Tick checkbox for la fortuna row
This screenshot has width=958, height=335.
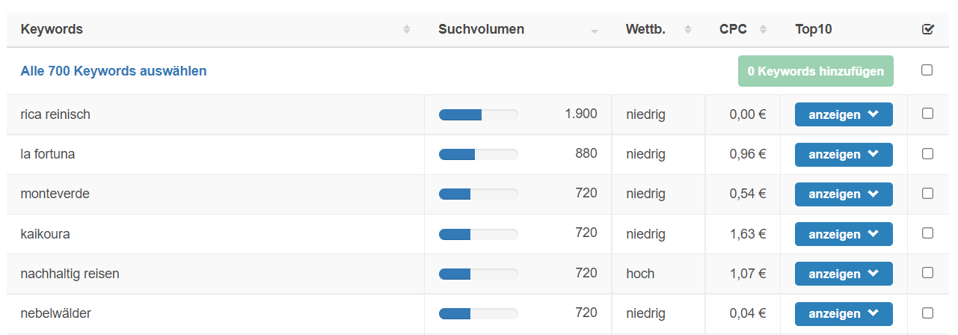pos(927,153)
